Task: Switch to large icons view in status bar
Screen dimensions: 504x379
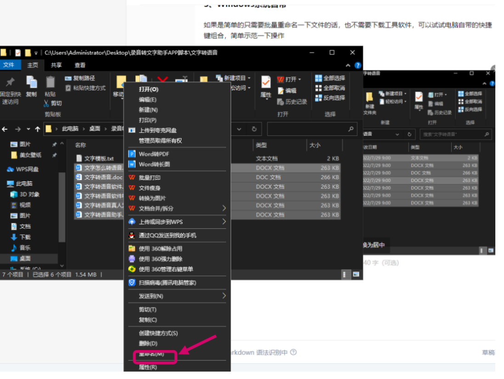Action: (x=356, y=275)
